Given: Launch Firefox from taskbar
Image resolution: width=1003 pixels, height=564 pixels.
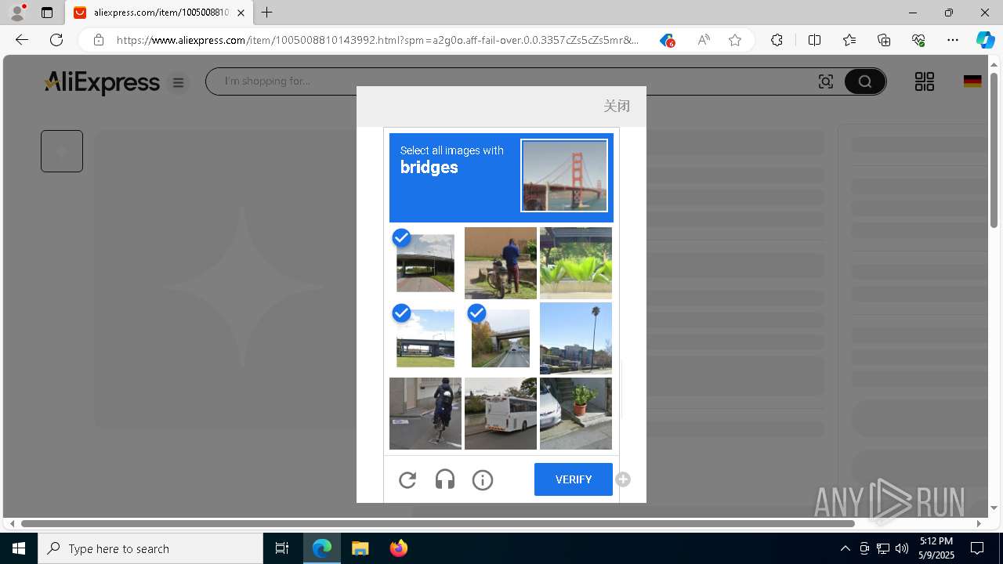Looking at the screenshot, I should pyautogui.click(x=398, y=548).
